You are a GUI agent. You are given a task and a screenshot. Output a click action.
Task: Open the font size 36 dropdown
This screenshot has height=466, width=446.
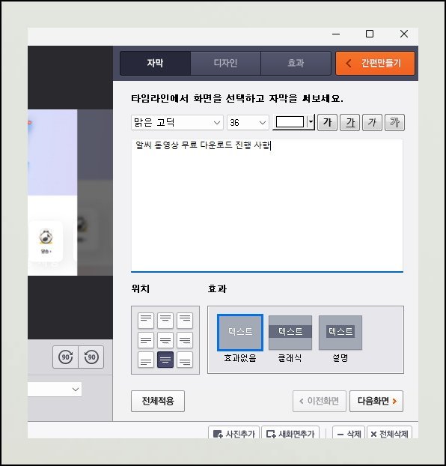(248, 122)
